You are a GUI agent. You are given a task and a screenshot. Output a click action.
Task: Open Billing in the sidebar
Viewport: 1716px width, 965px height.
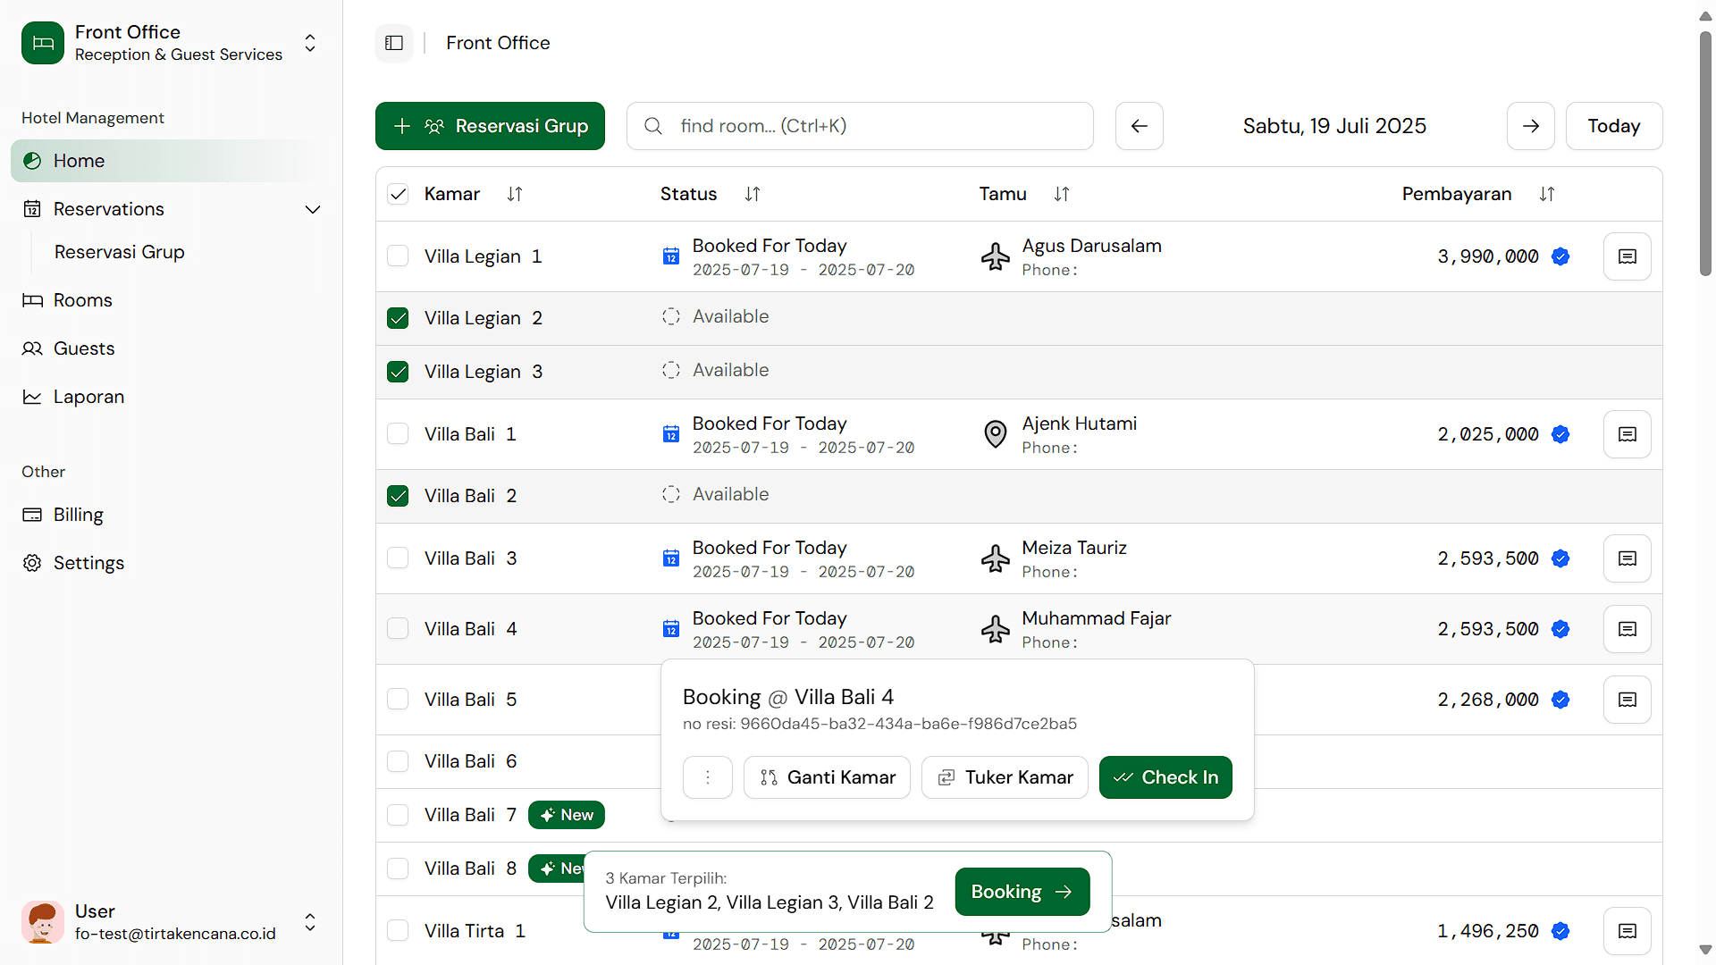(78, 515)
